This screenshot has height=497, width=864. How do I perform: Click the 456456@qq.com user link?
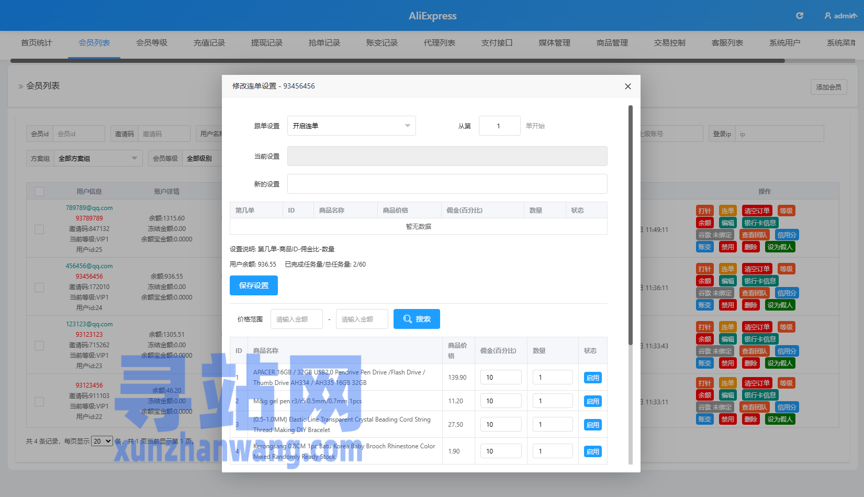point(89,266)
